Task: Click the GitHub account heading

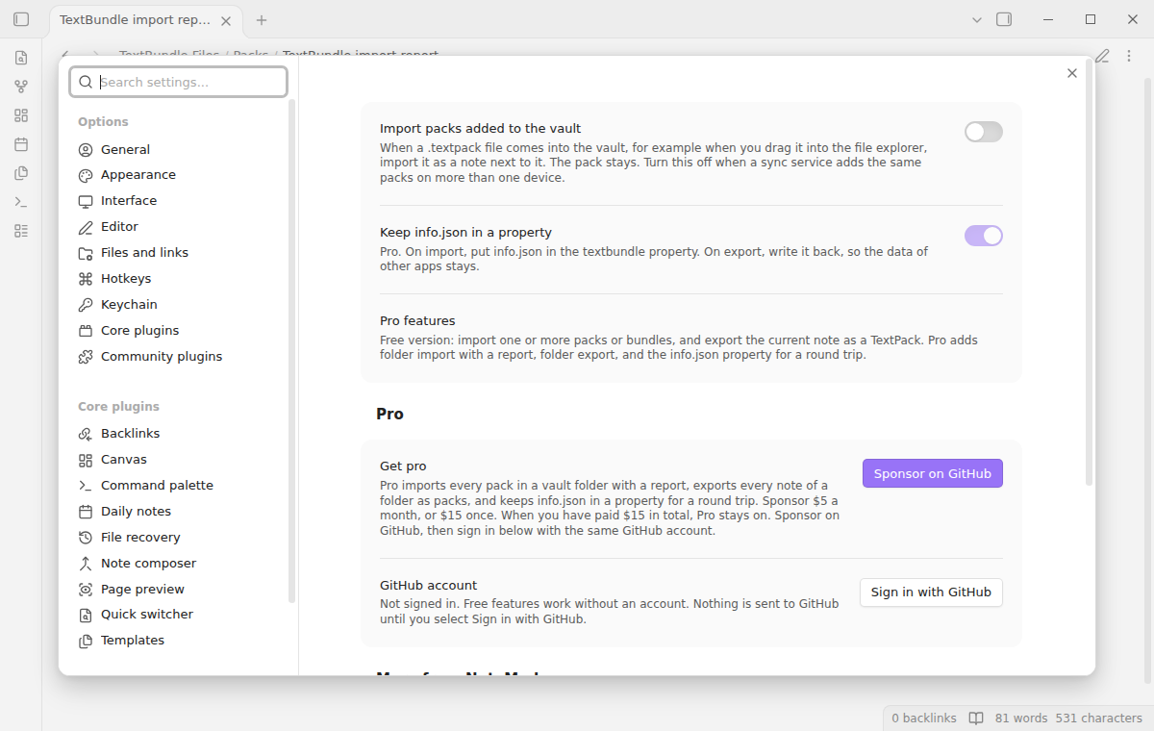Action: click(429, 586)
